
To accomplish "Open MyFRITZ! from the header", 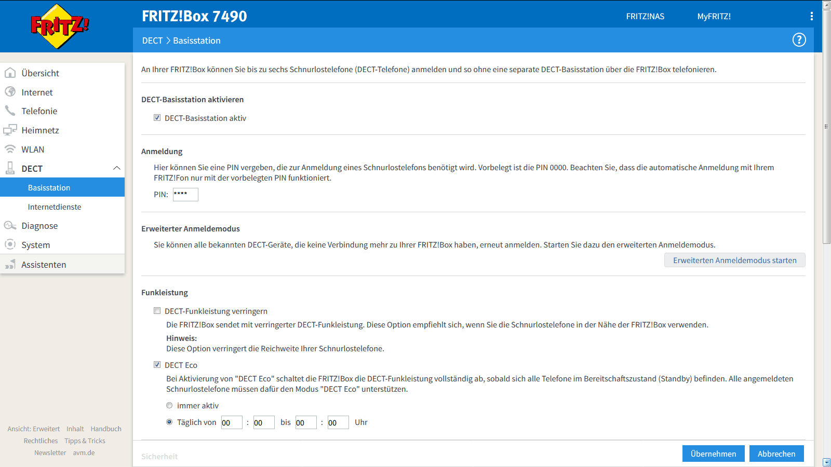I will coord(714,16).
